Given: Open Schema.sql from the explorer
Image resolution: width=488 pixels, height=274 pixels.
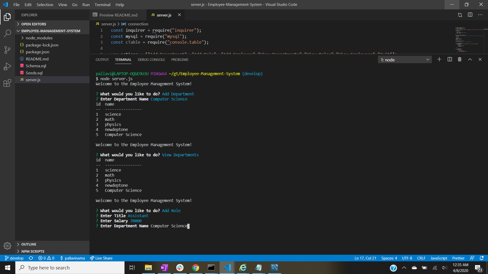Looking at the screenshot, I should click(36, 66).
